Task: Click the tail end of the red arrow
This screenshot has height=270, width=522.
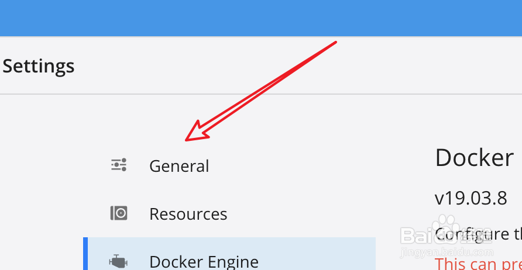Action: point(335,42)
